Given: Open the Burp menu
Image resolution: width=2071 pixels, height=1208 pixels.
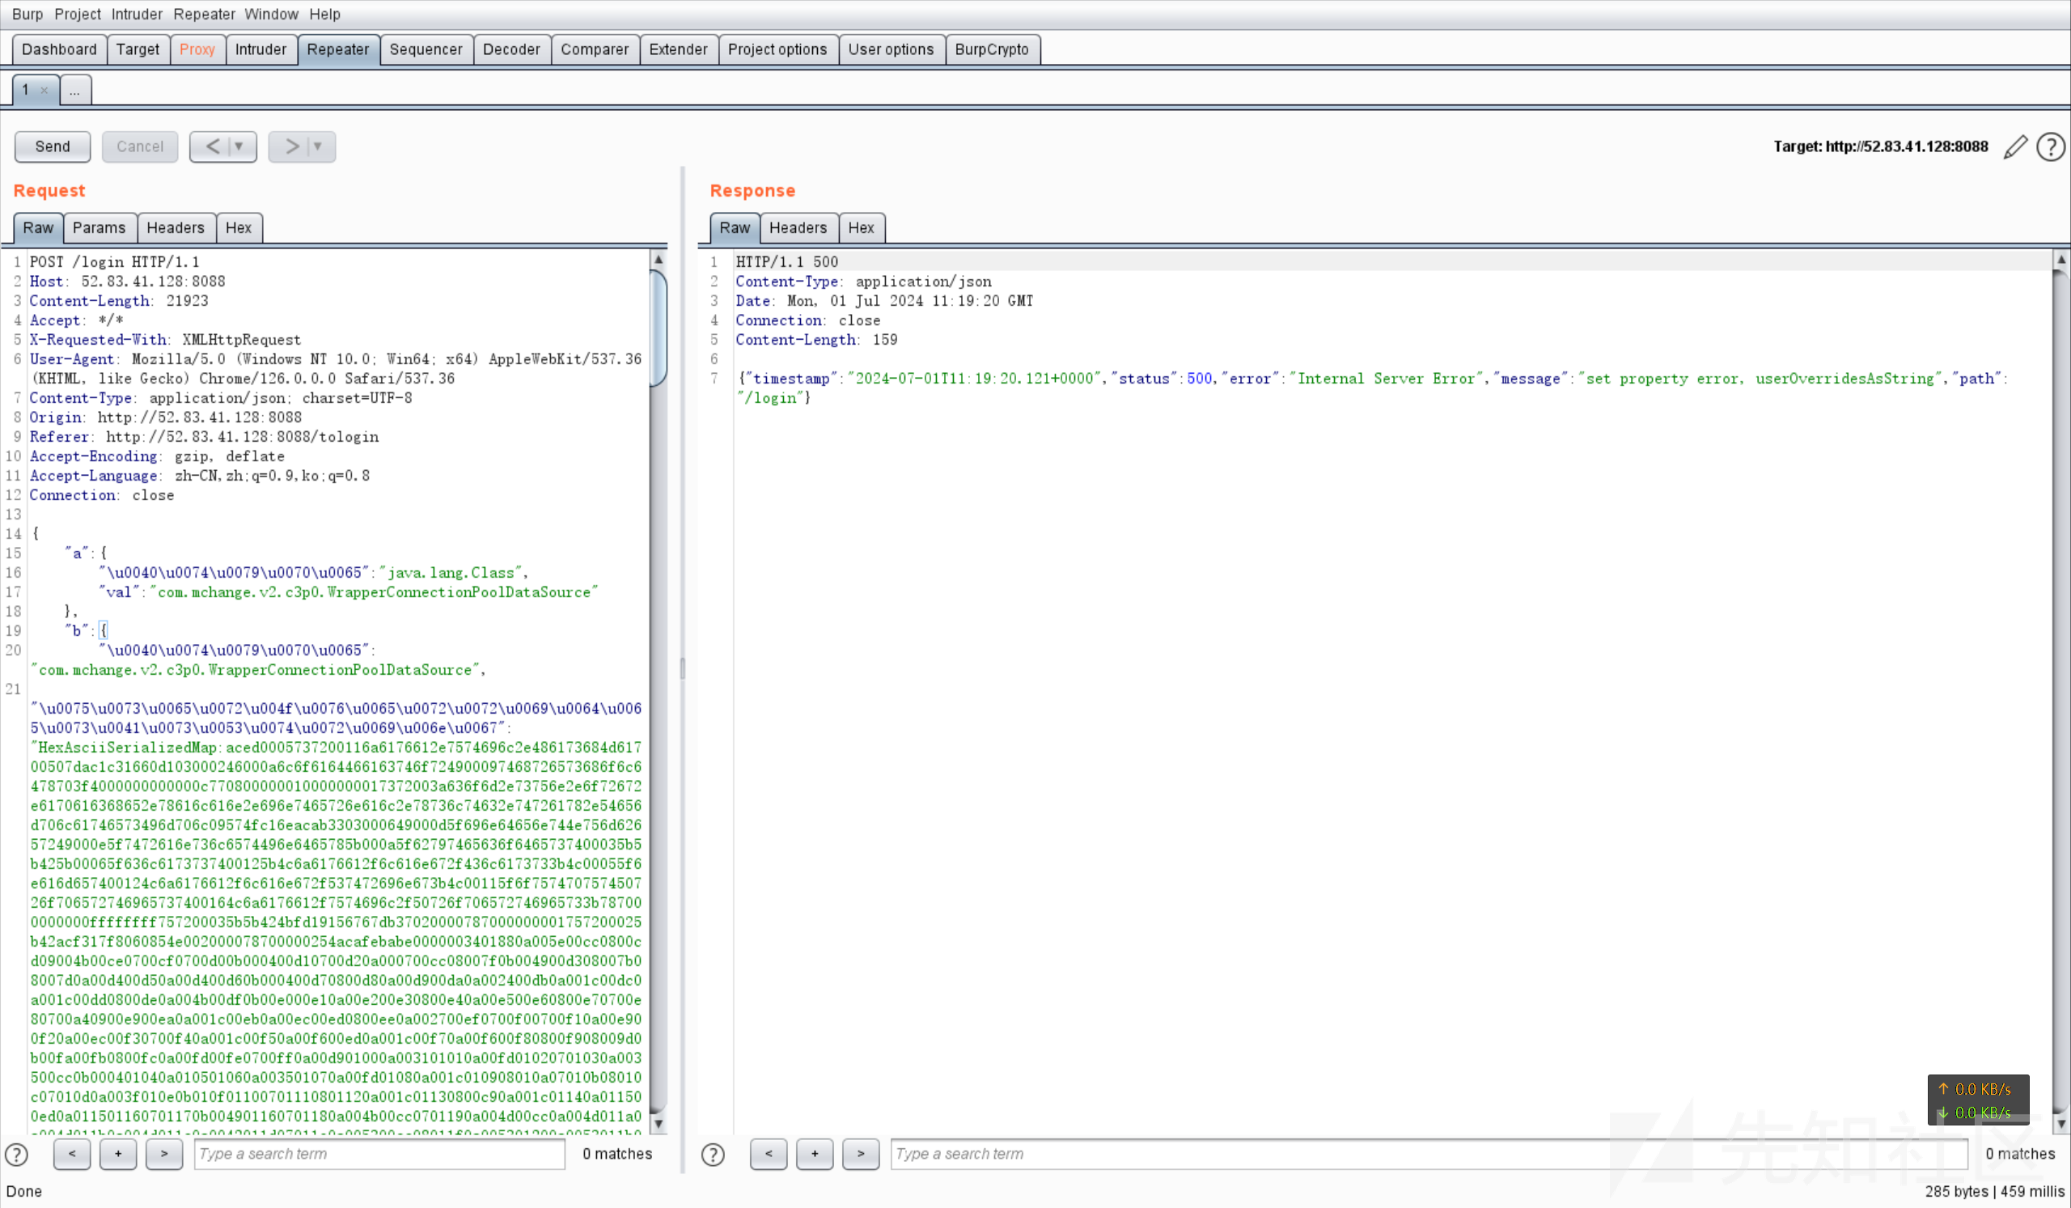Looking at the screenshot, I should pyautogui.click(x=28, y=14).
